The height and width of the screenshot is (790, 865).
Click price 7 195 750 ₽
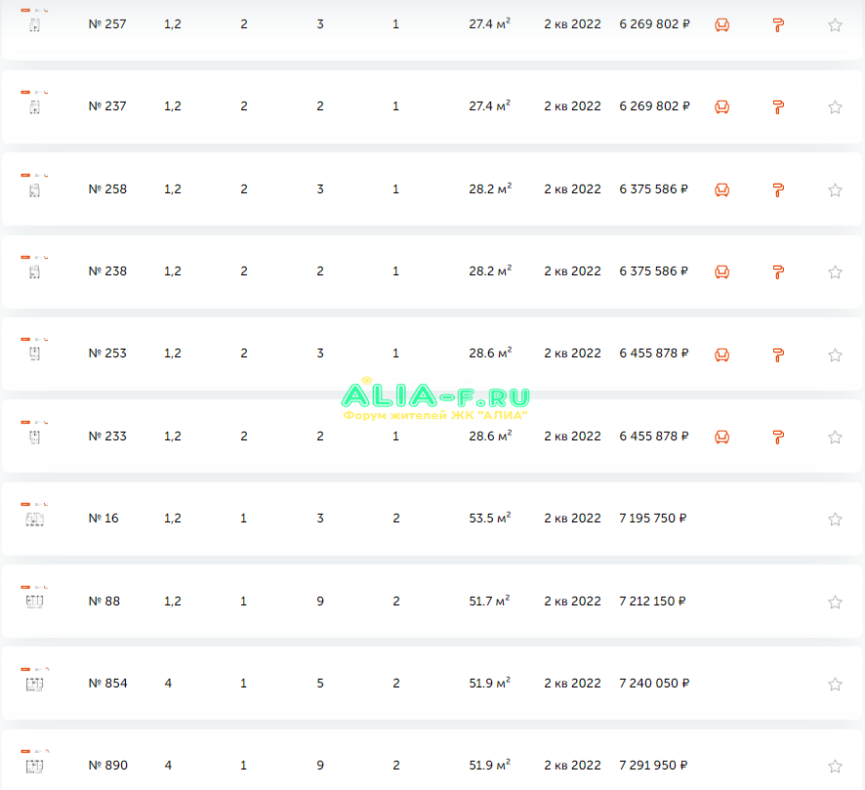652,519
